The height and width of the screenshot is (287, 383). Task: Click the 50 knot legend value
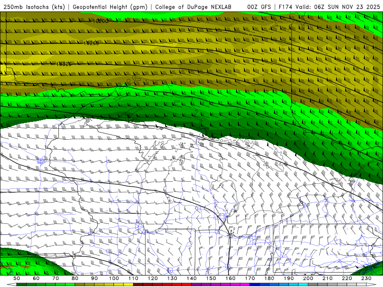pos(17,278)
